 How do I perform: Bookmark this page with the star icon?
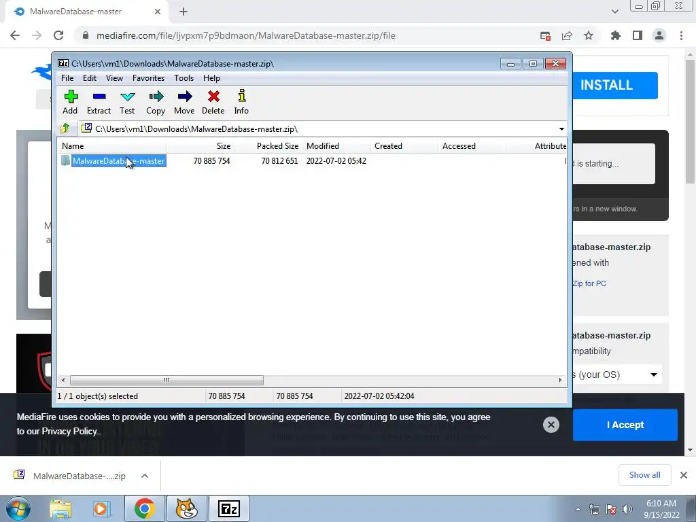click(589, 35)
